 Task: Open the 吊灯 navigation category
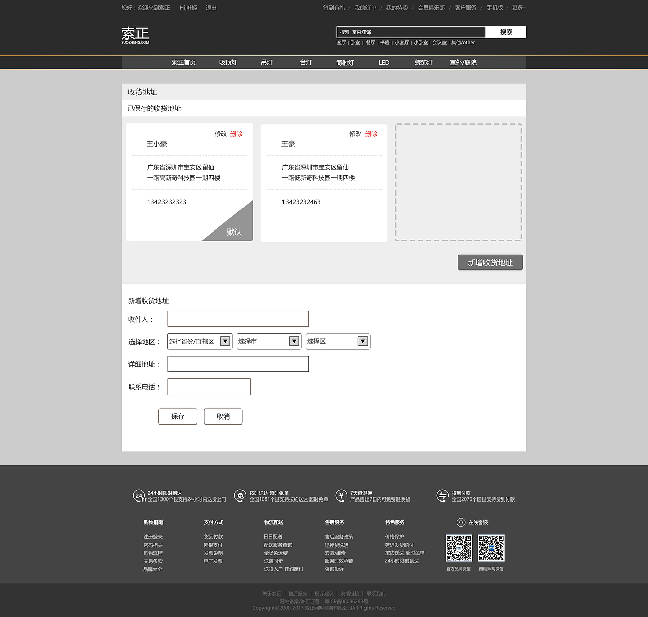point(267,63)
